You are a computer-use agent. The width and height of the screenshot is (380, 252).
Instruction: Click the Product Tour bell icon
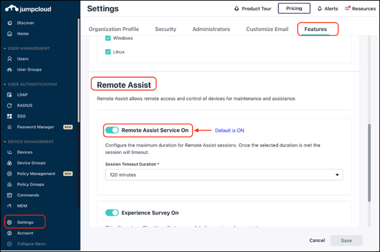(237, 9)
